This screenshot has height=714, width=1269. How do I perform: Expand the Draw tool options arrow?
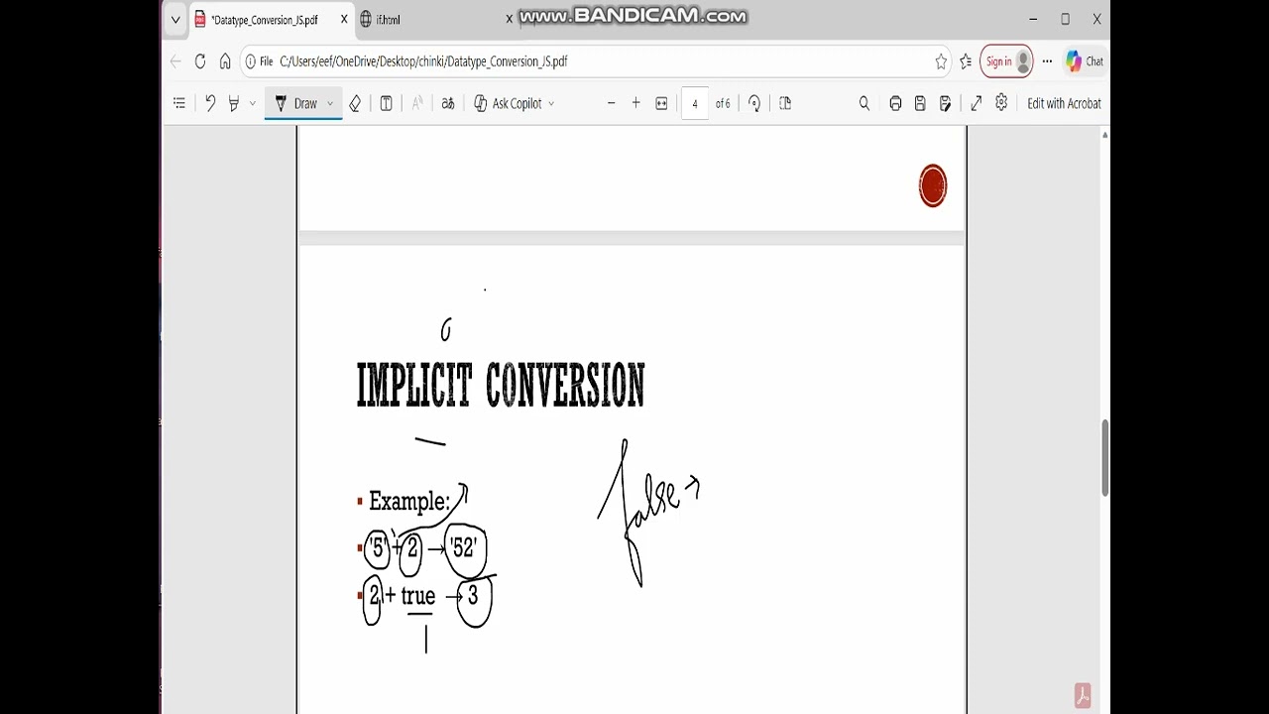[x=330, y=103]
